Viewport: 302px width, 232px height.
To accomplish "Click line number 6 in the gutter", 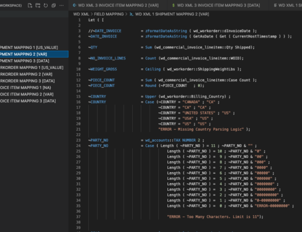I will (79, 47).
